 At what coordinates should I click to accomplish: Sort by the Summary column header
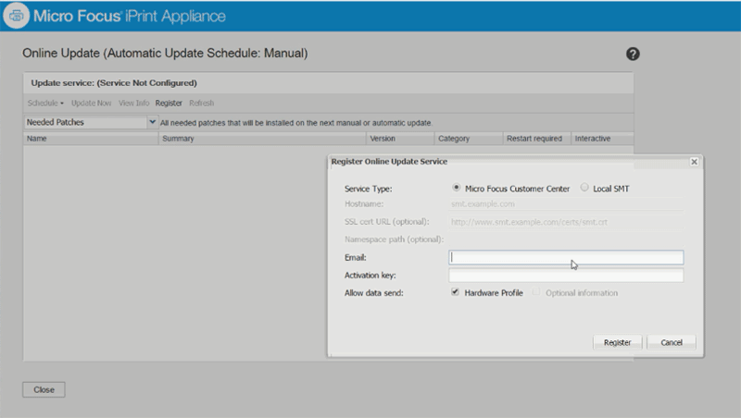[x=262, y=139]
